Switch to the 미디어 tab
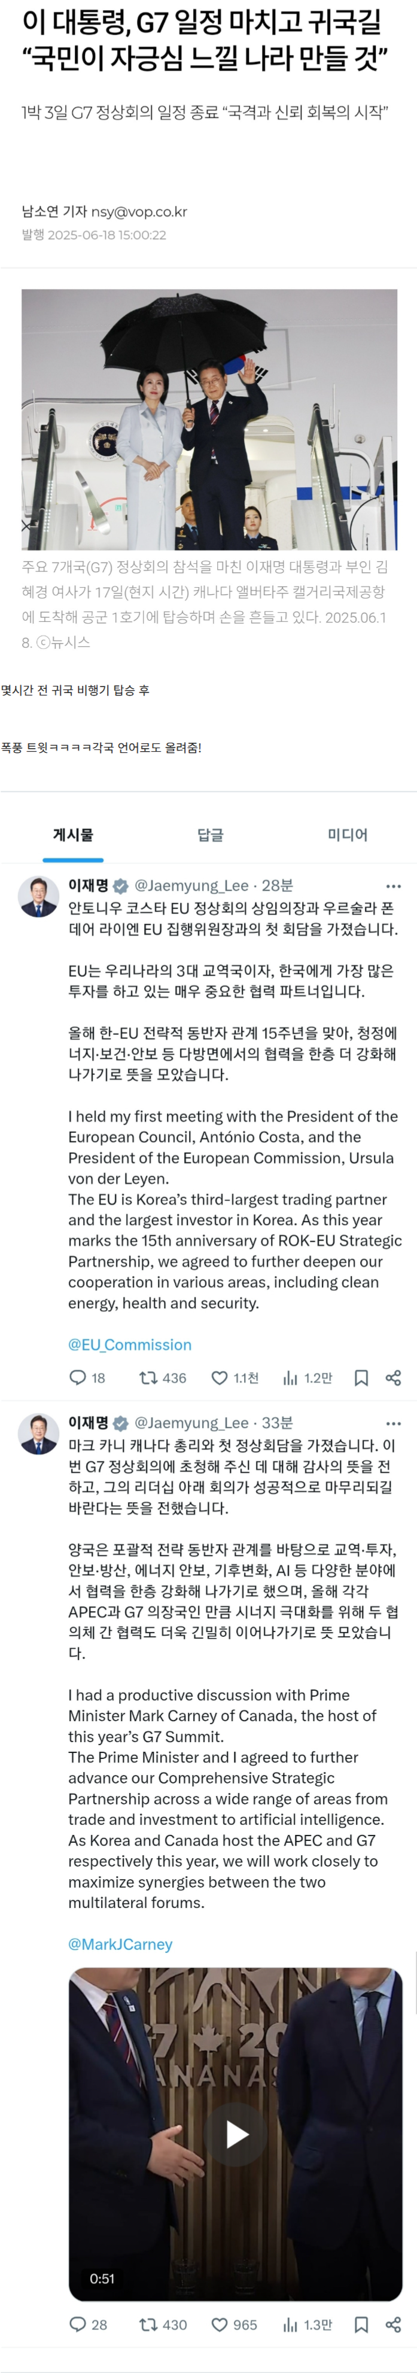 click(347, 835)
